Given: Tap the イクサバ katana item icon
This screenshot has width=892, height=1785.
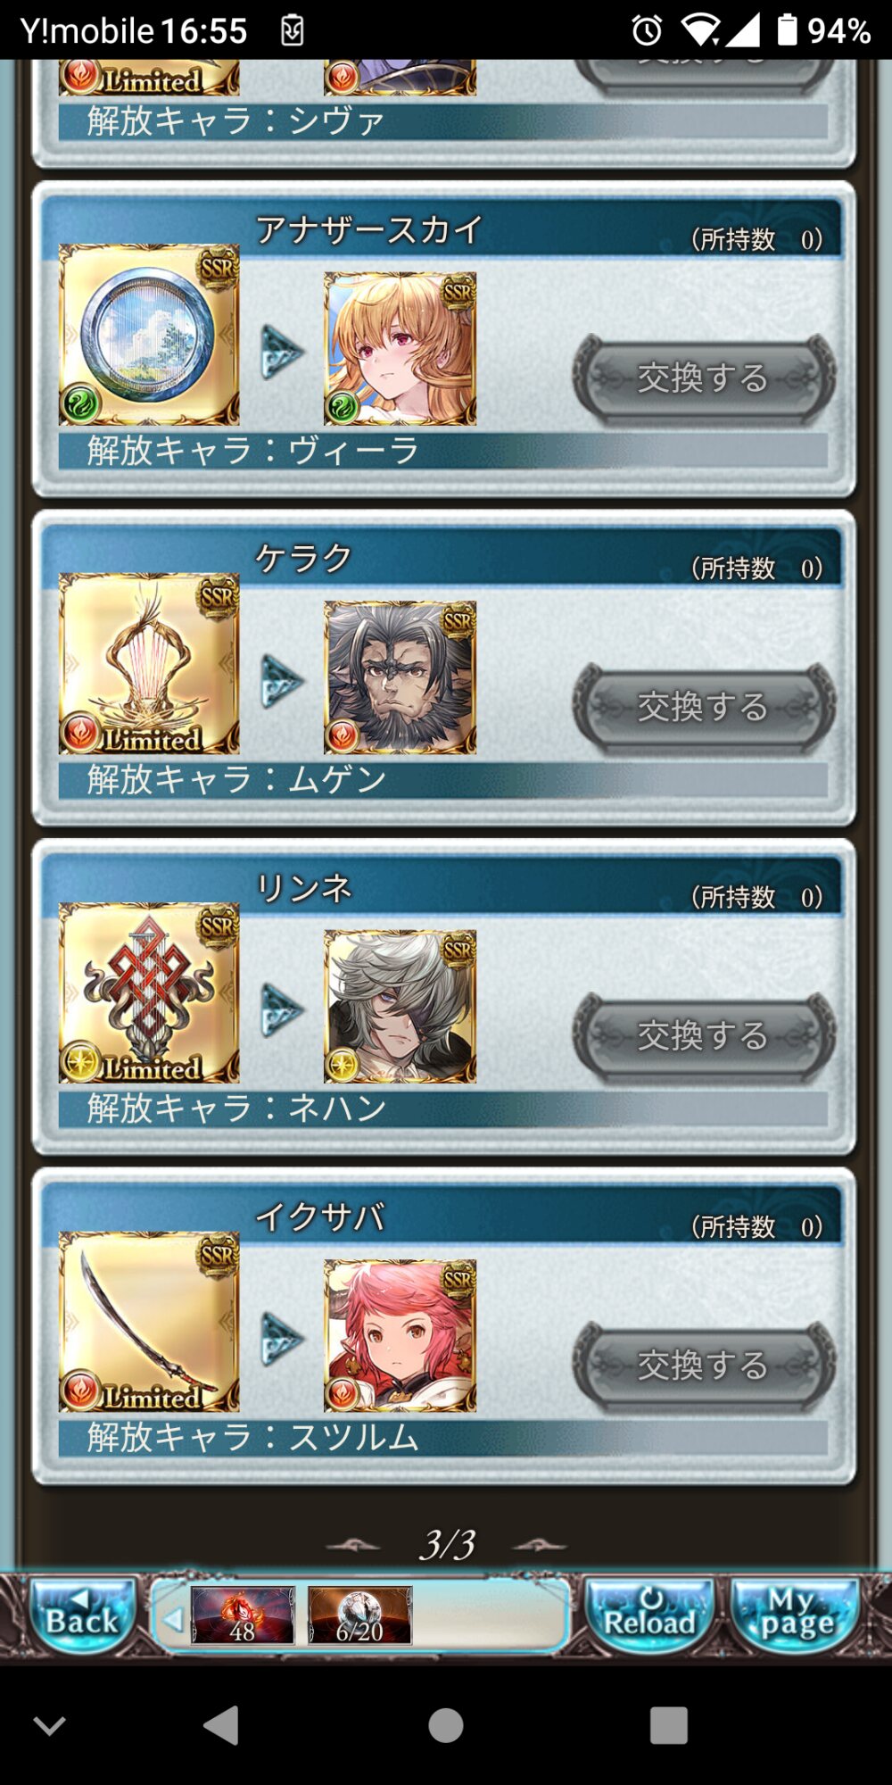Looking at the screenshot, I should (149, 1322).
